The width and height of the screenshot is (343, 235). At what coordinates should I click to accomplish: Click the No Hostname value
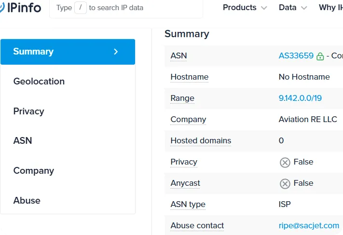click(x=304, y=77)
